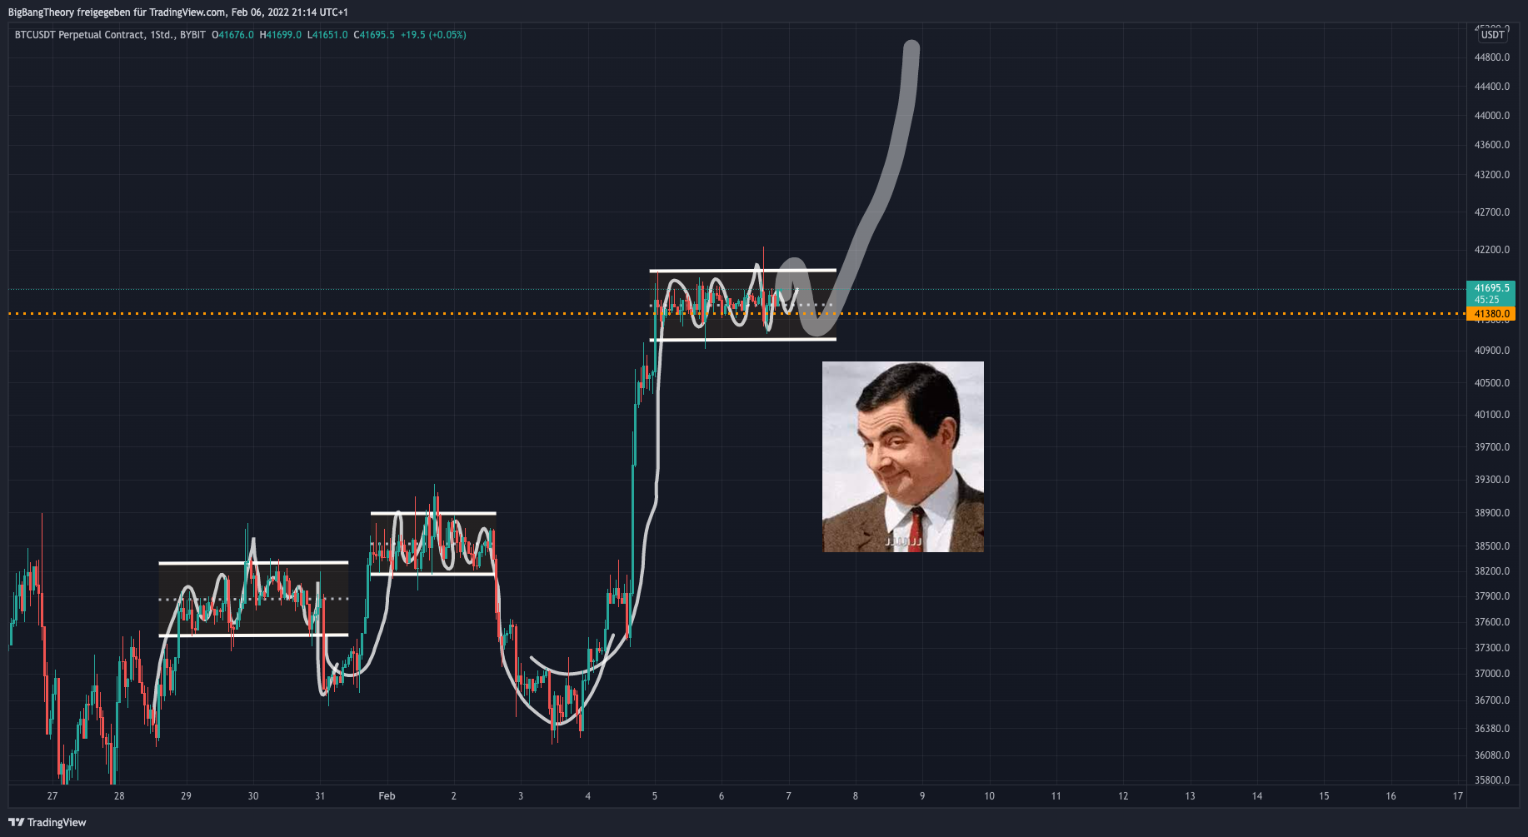Click the close value C41695.5
The height and width of the screenshot is (837, 1528).
[x=374, y=35]
